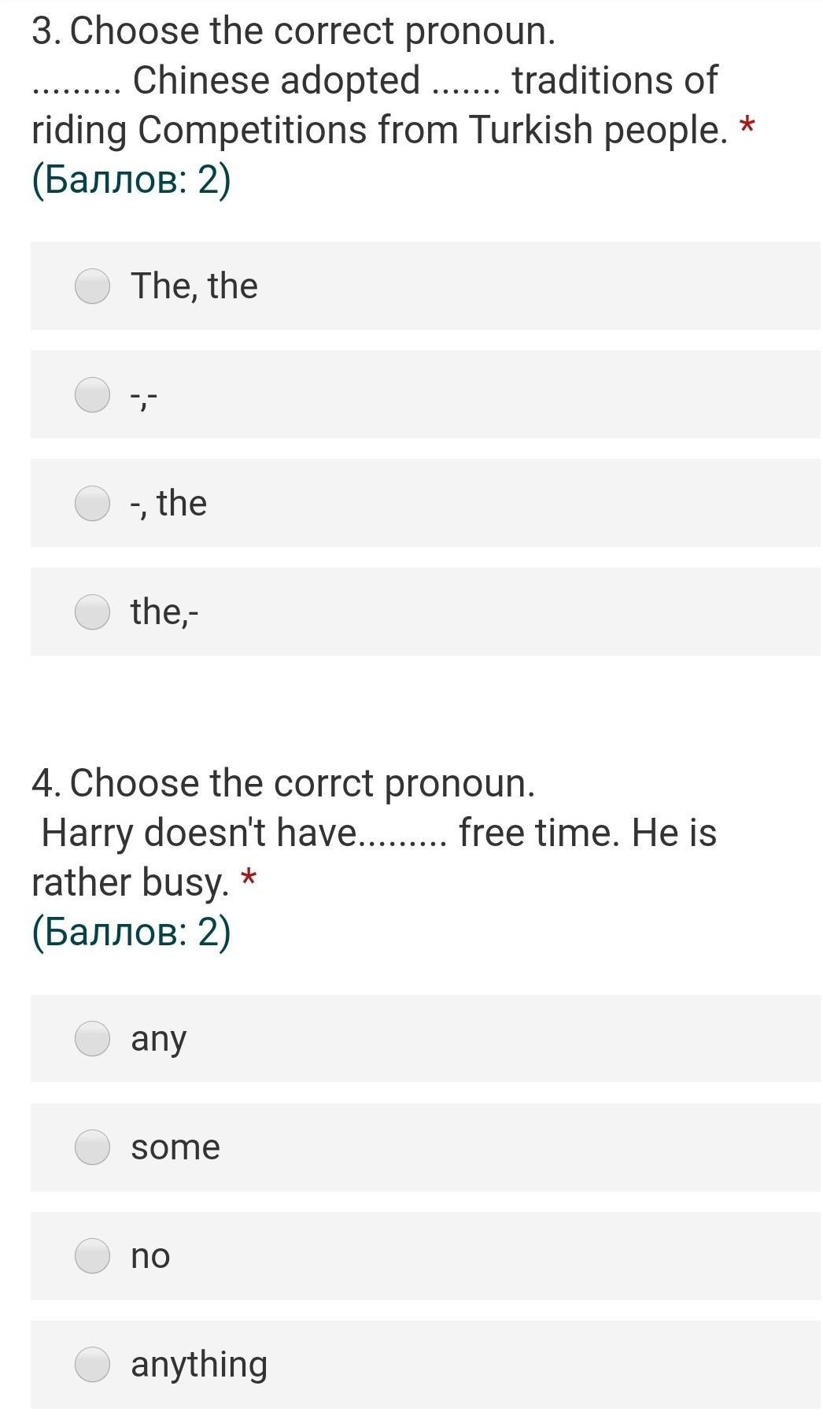Viewport: 823px width, 1423px height.
Task: Click the 'anything' answer label text
Action: (199, 1364)
